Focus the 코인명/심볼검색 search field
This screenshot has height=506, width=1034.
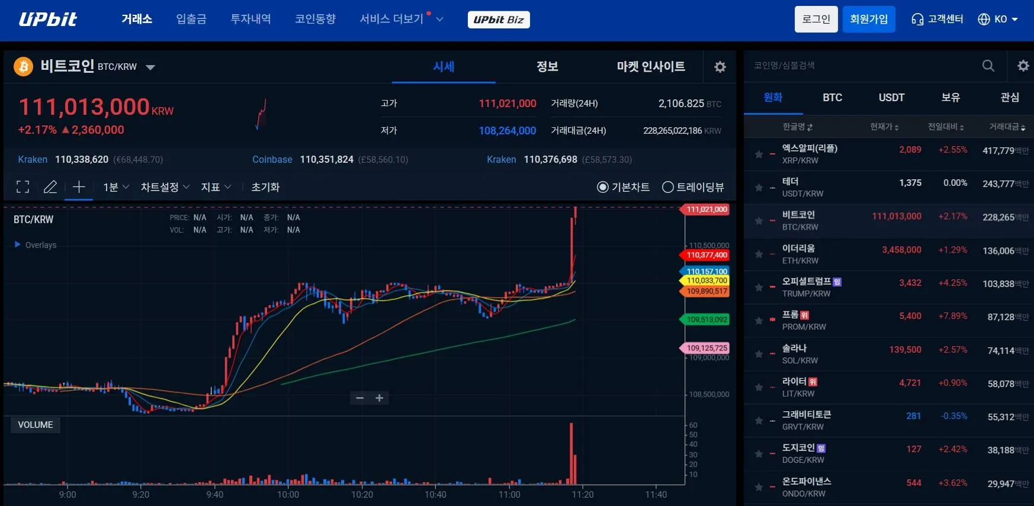862,66
